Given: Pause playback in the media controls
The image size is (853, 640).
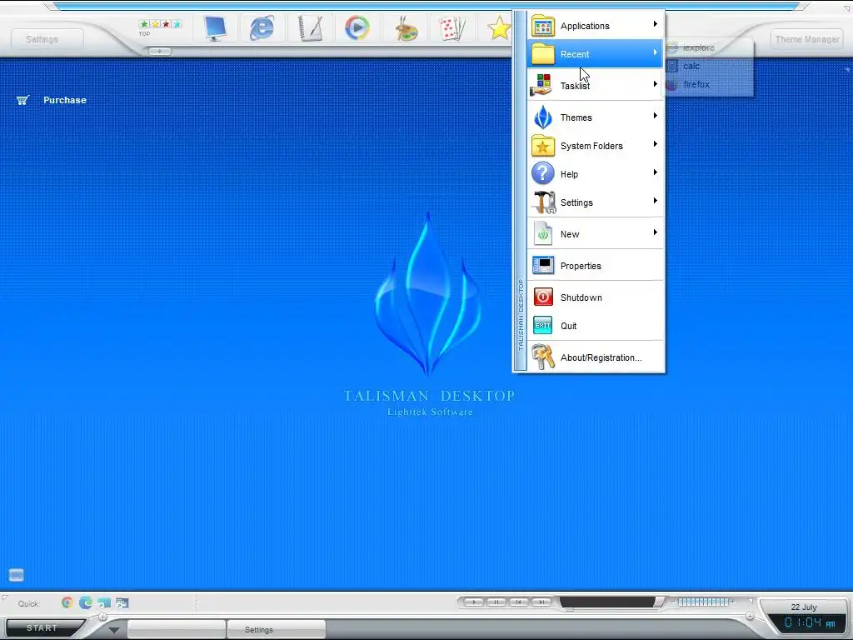Looking at the screenshot, I should click(x=496, y=602).
